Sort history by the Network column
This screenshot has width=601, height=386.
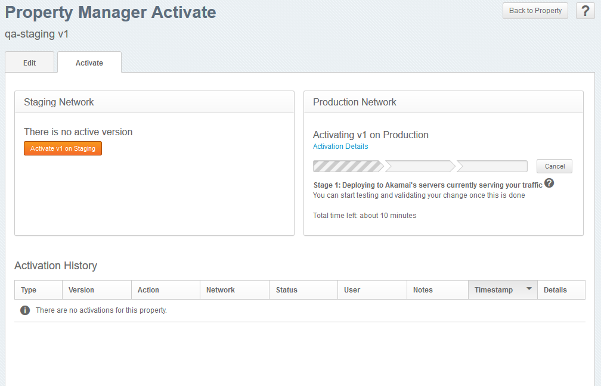220,289
